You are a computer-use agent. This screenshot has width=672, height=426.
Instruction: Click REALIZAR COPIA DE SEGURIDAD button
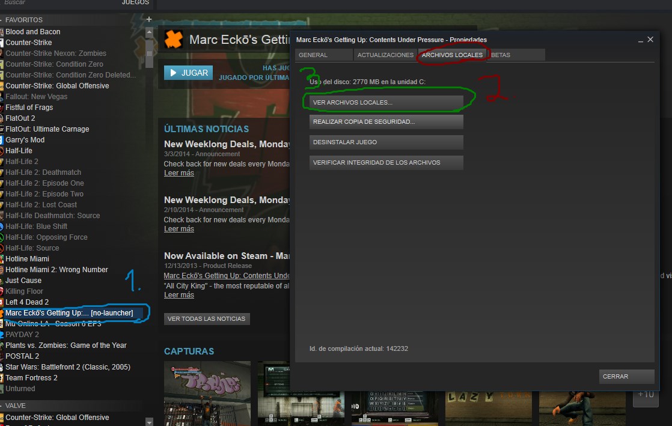point(386,122)
